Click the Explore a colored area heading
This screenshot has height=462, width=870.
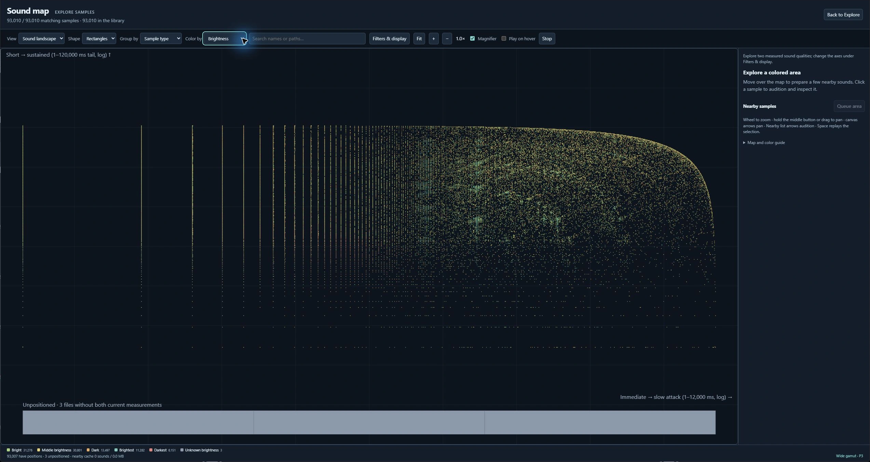(x=772, y=72)
